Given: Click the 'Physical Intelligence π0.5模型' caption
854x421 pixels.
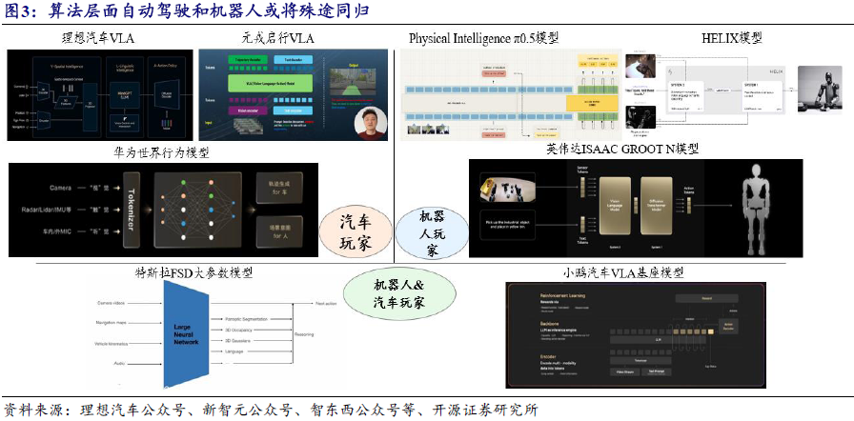Looking at the screenshot, I should [x=483, y=38].
